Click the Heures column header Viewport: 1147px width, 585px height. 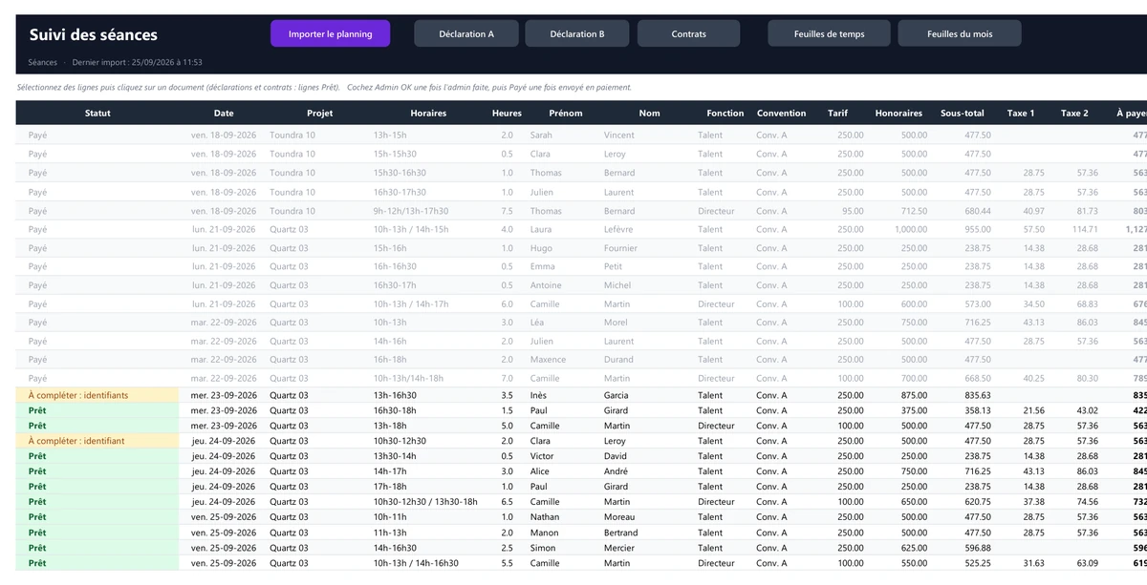(x=507, y=113)
